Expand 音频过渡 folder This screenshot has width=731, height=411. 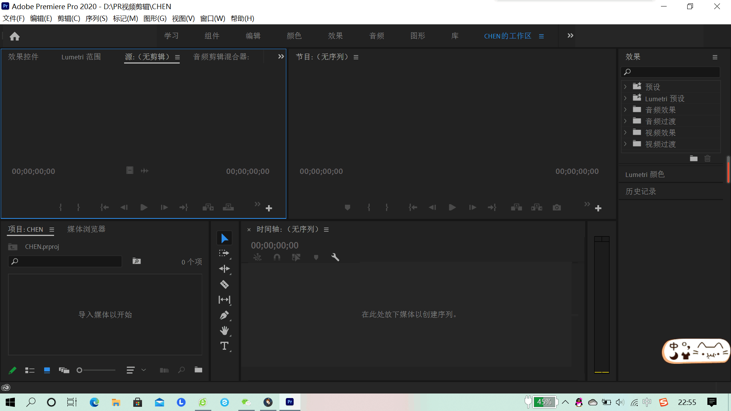[625, 121]
